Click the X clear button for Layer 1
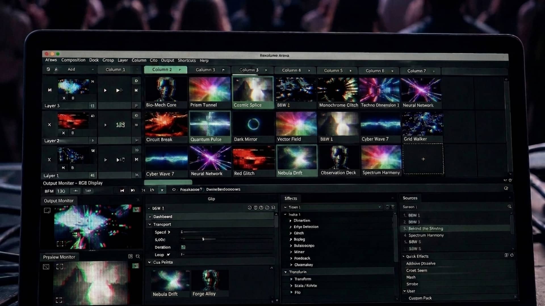This screenshot has height=306, width=545. point(49,160)
